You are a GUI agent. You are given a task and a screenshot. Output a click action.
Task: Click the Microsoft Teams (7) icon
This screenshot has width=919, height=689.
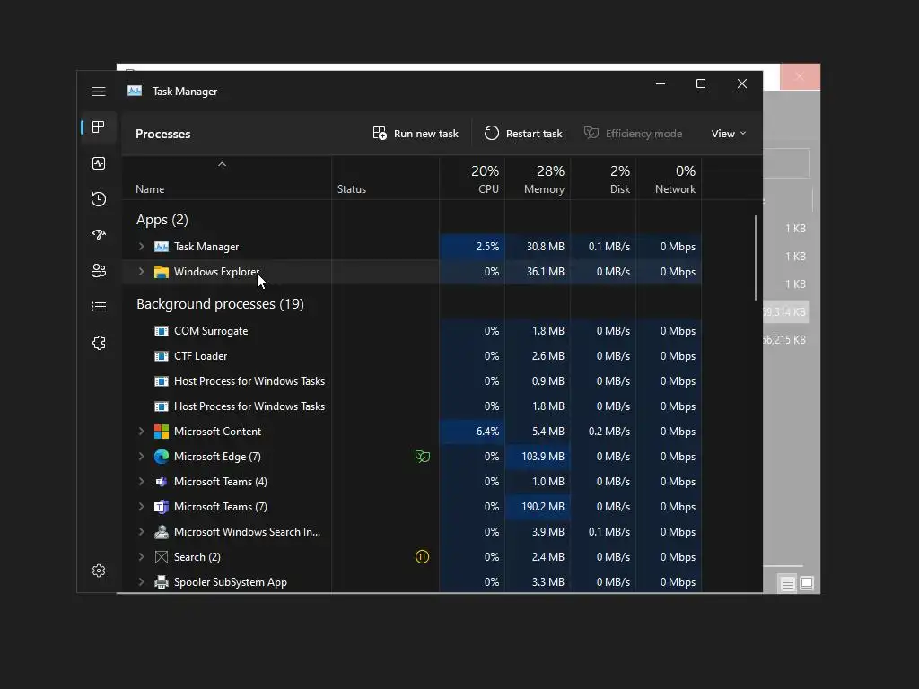tap(162, 507)
